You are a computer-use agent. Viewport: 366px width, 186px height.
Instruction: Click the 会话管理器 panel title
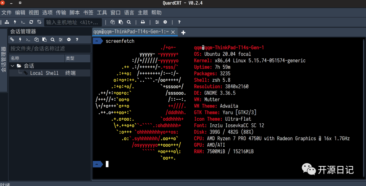point(23,31)
